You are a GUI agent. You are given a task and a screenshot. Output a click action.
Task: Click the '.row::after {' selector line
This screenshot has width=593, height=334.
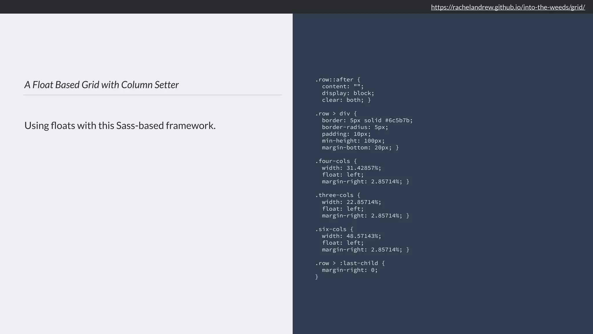click(338, 79)
